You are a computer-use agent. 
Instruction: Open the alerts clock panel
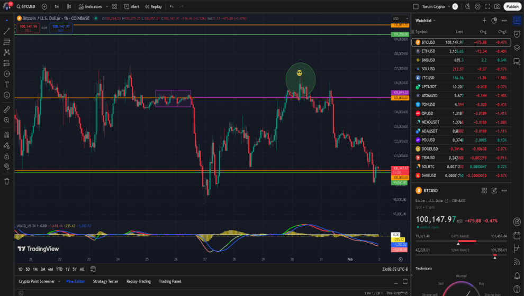[517, 34]
